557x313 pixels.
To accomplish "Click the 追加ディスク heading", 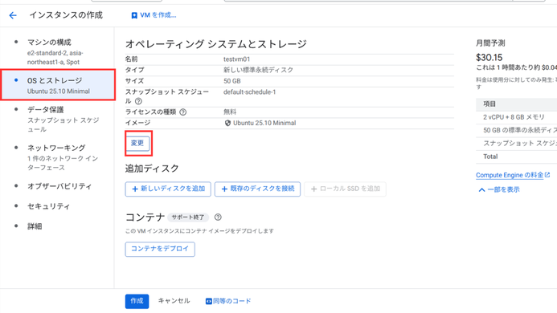I will (152, 169).
